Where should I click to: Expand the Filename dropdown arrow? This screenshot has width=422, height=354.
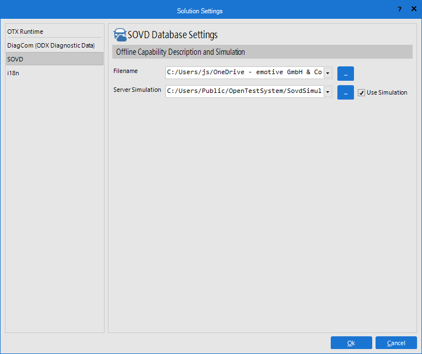point(327,73)
